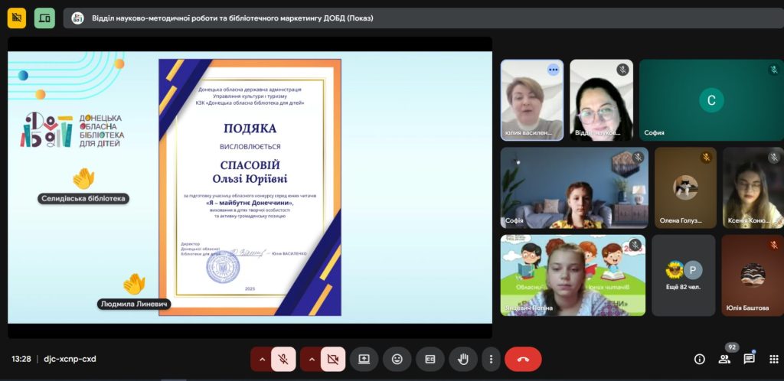Open the chat with everyone panel
This screenshot has width=784, height=381.
coord(749,359)
